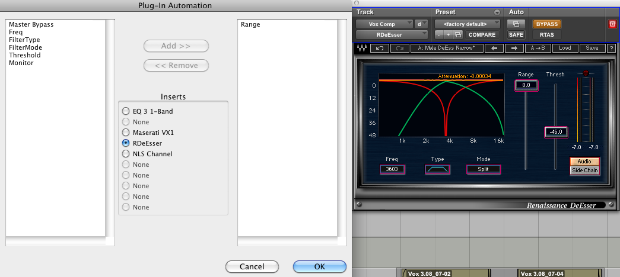Screen dimensions: 620x277
Task: Go to the previous preset with the left arrow
Action: click(494, 48)
